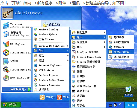This screenshot has height=108, width=137.
Task: Open TrueType 造字程序
Action: (88, 52)
